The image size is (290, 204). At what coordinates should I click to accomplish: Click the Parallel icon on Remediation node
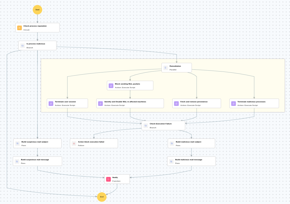pyautogui.click(x=166, y=68)
